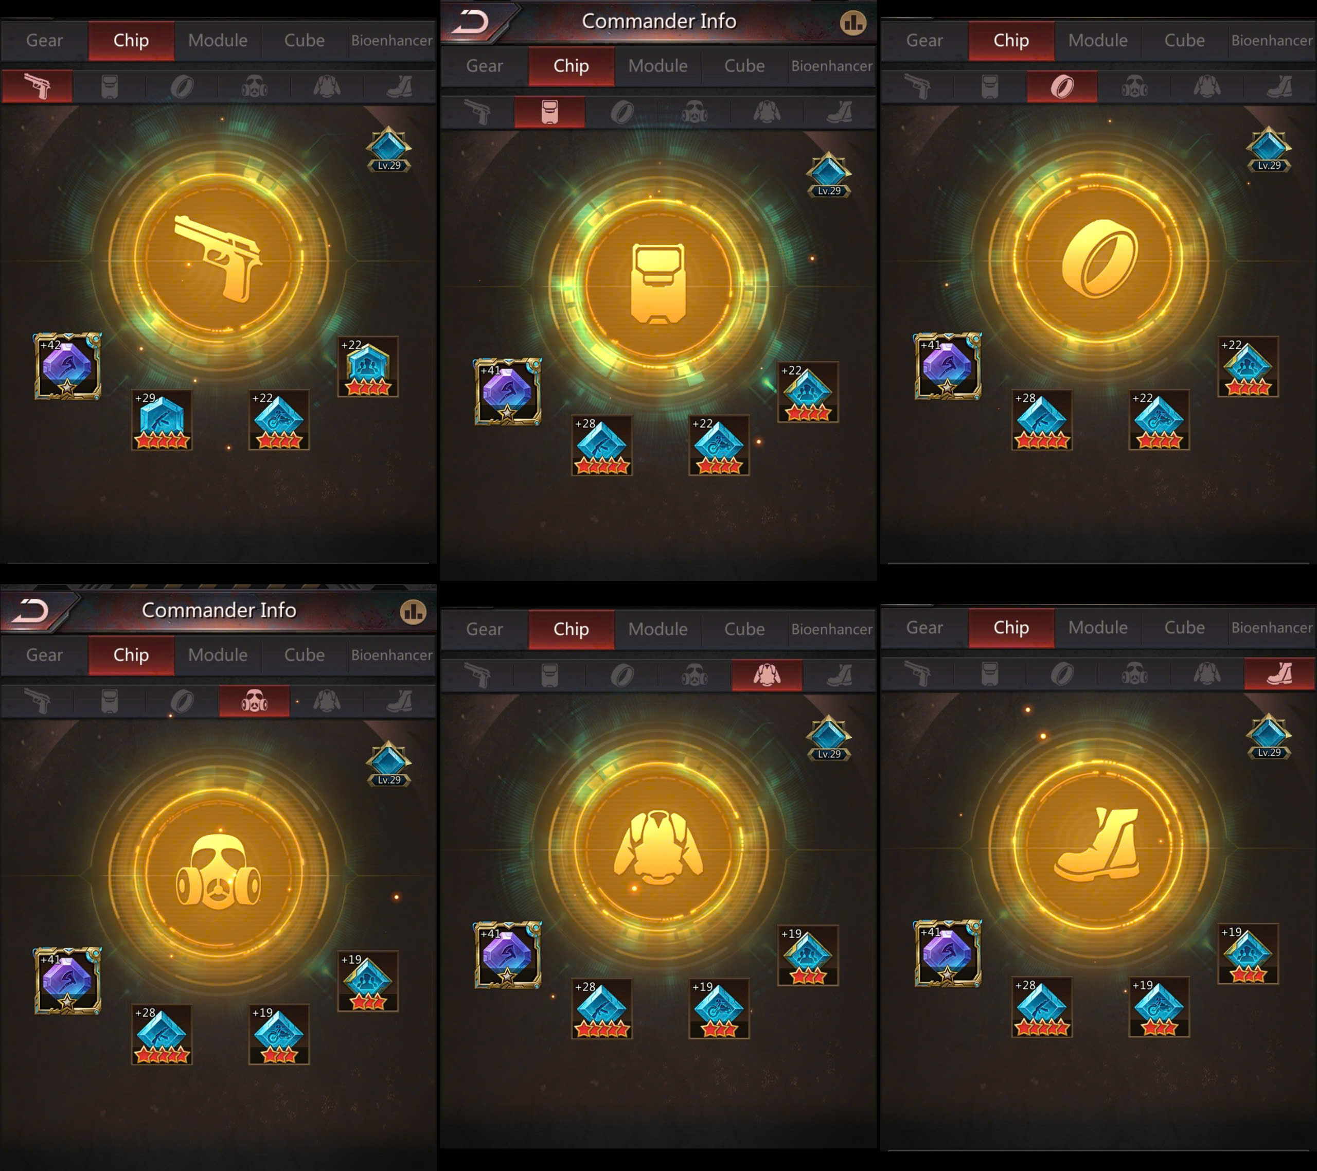This screenshot has width=1317, height=1171.
Task: Switch to Module tab on the pistol screen
Action: pos(218,41)
